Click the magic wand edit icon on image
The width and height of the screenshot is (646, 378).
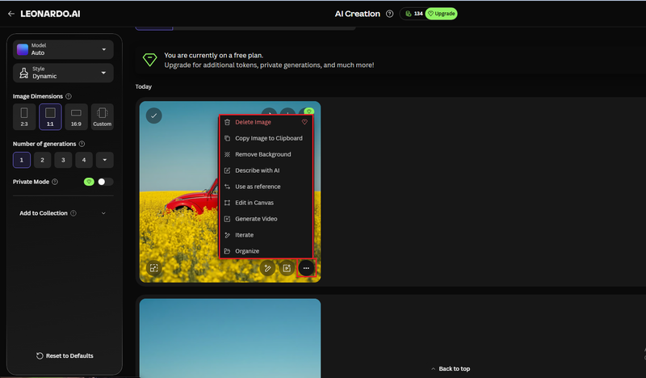pyautogui.click(x=267, y=268)
